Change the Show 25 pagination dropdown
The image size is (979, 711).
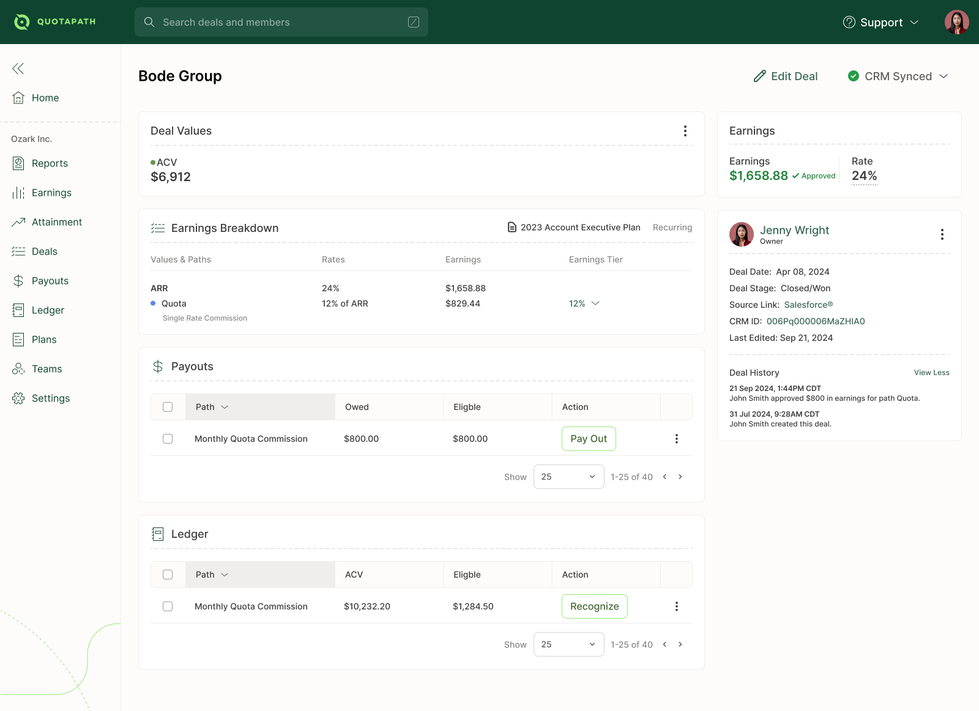(x=568, y=476)
